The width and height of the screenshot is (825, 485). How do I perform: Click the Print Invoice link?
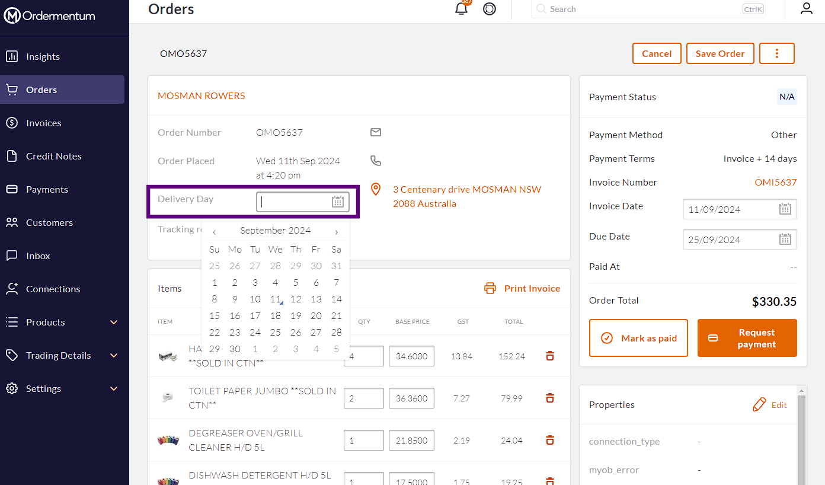[523, 288]
